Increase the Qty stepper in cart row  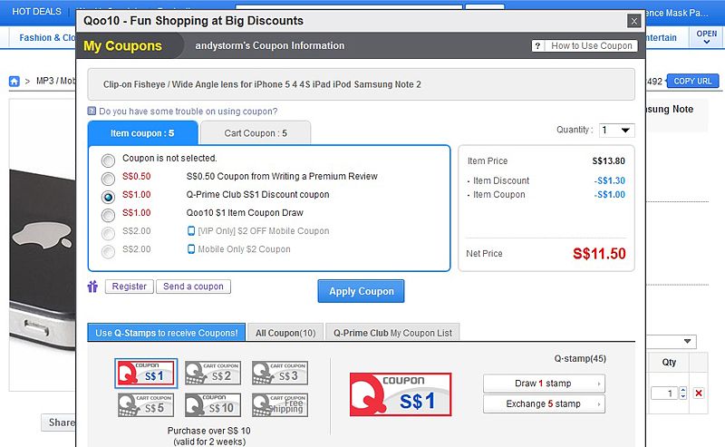coord(681,390)
